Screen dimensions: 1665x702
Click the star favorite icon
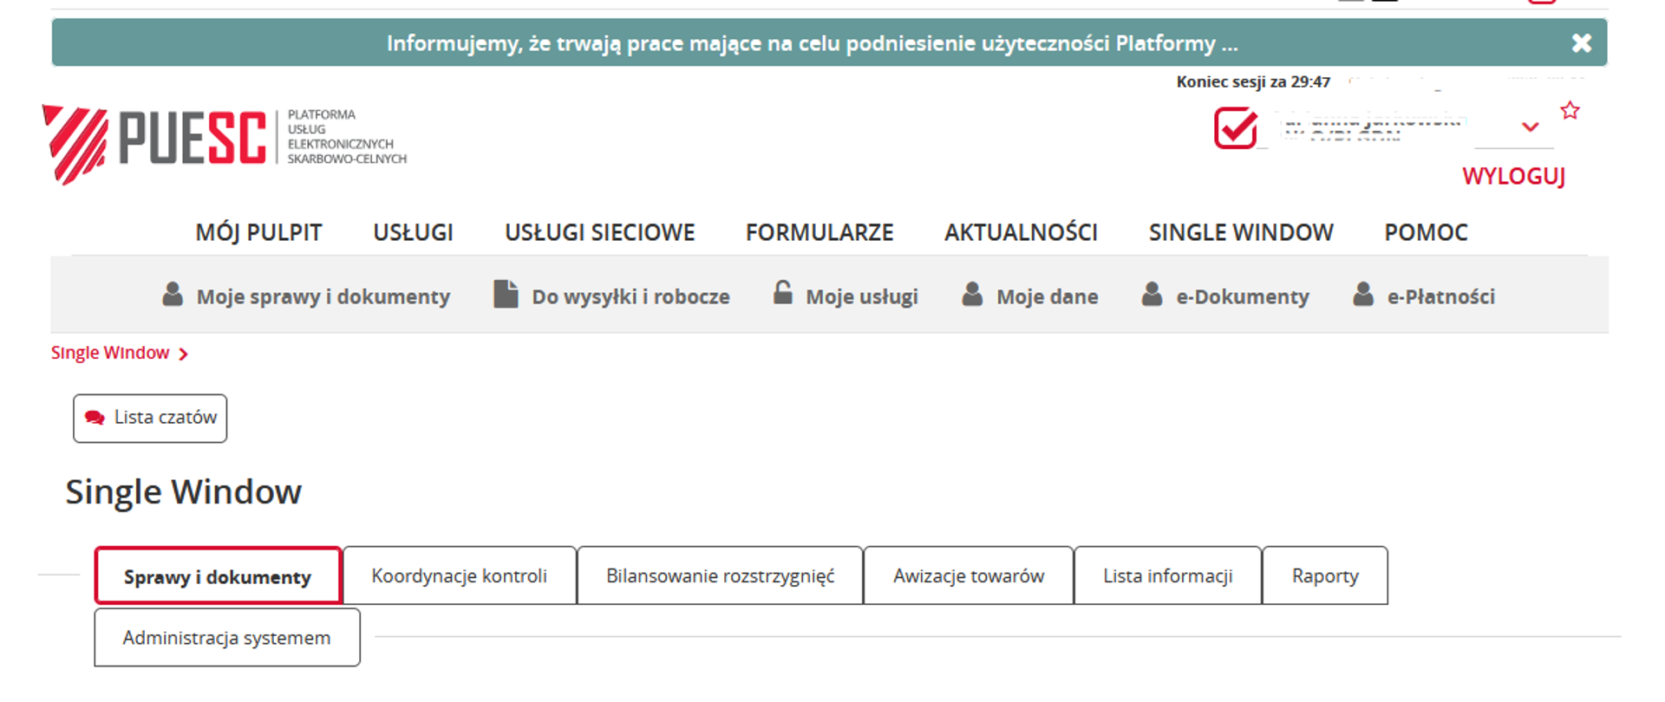click(1570, 111)
